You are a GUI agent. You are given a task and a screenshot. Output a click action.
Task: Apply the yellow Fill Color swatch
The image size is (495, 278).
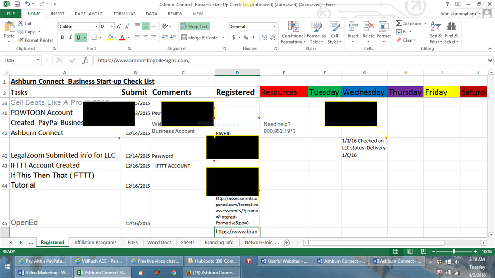coord(110,37)
